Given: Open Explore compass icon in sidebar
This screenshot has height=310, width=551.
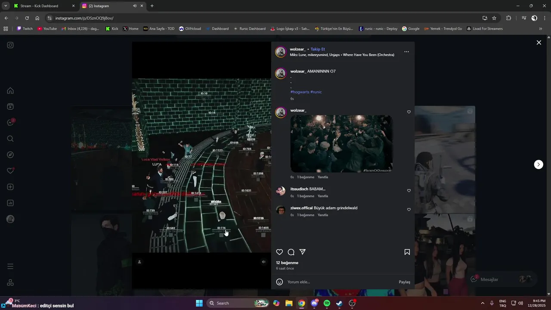Looking at the screenshot, I should pos(10,155).
